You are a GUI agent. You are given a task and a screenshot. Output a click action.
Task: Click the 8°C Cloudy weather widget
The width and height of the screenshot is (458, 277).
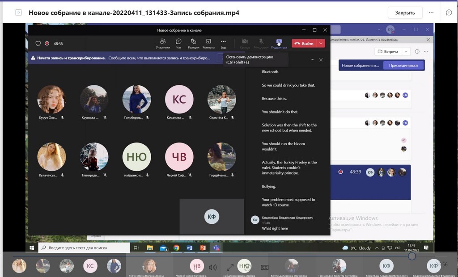(x=356, y=248)
